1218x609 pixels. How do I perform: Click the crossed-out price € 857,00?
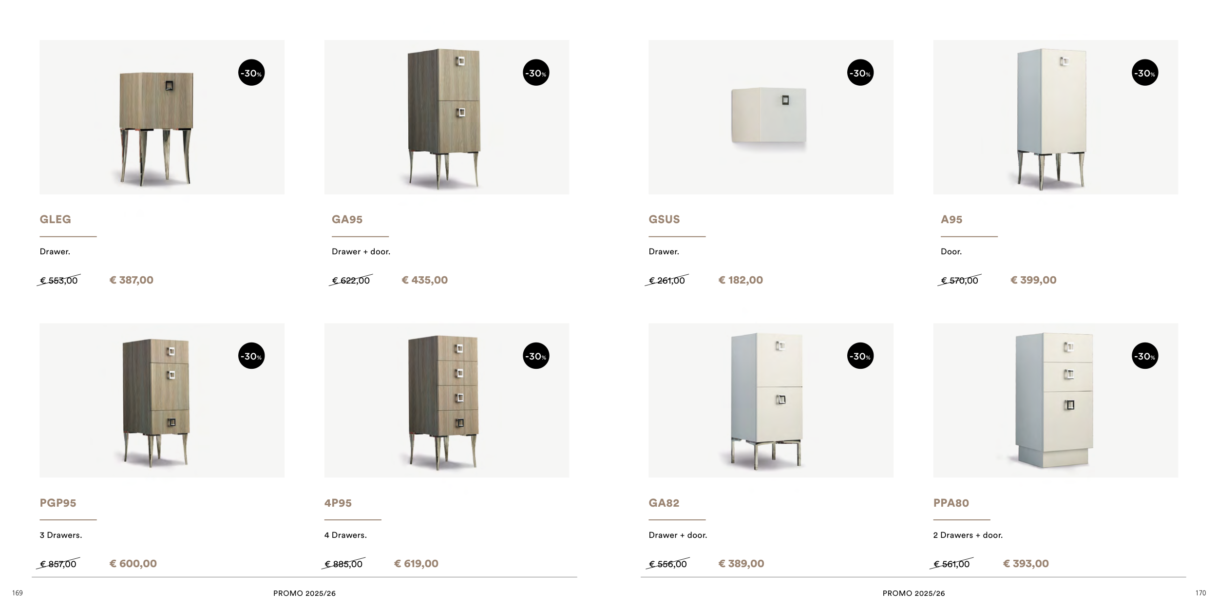(x=58, y=564)
